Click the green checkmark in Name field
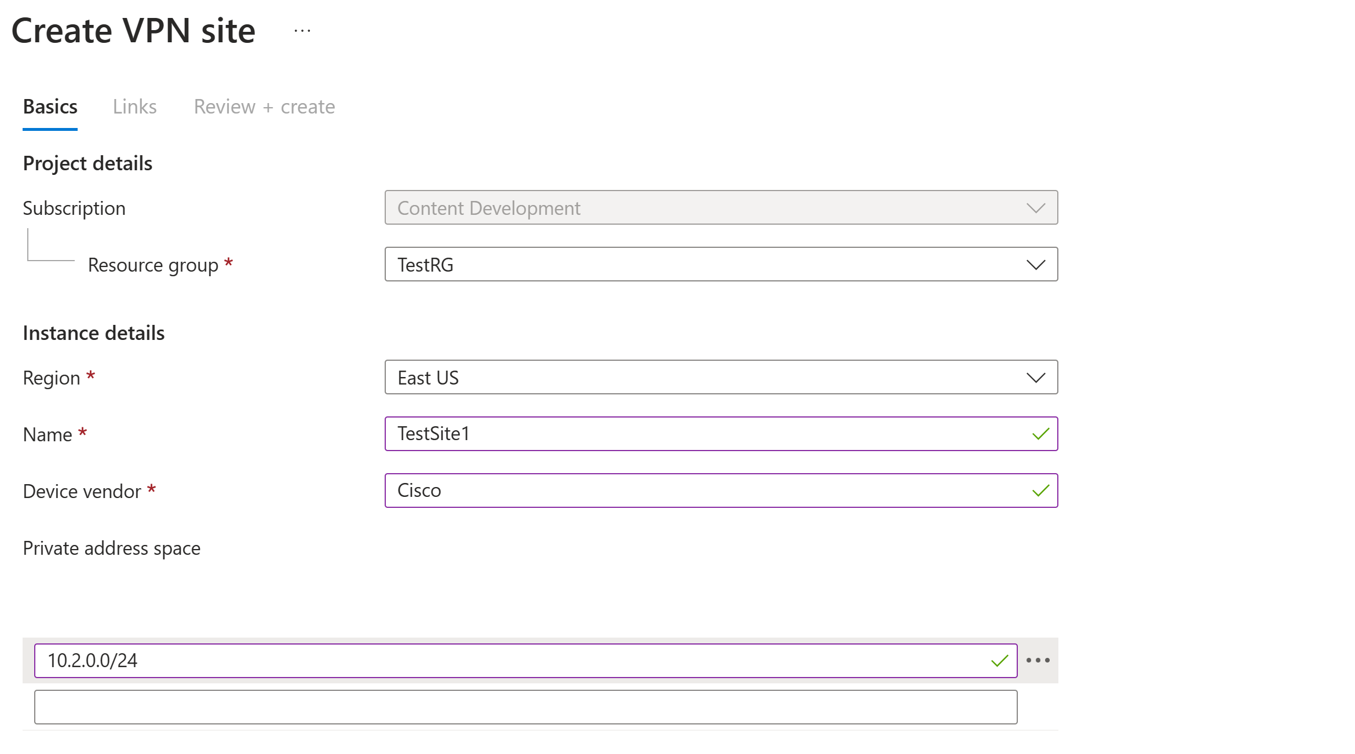The width and height of the screenshot is (1355, 754). pos(1040,434)
